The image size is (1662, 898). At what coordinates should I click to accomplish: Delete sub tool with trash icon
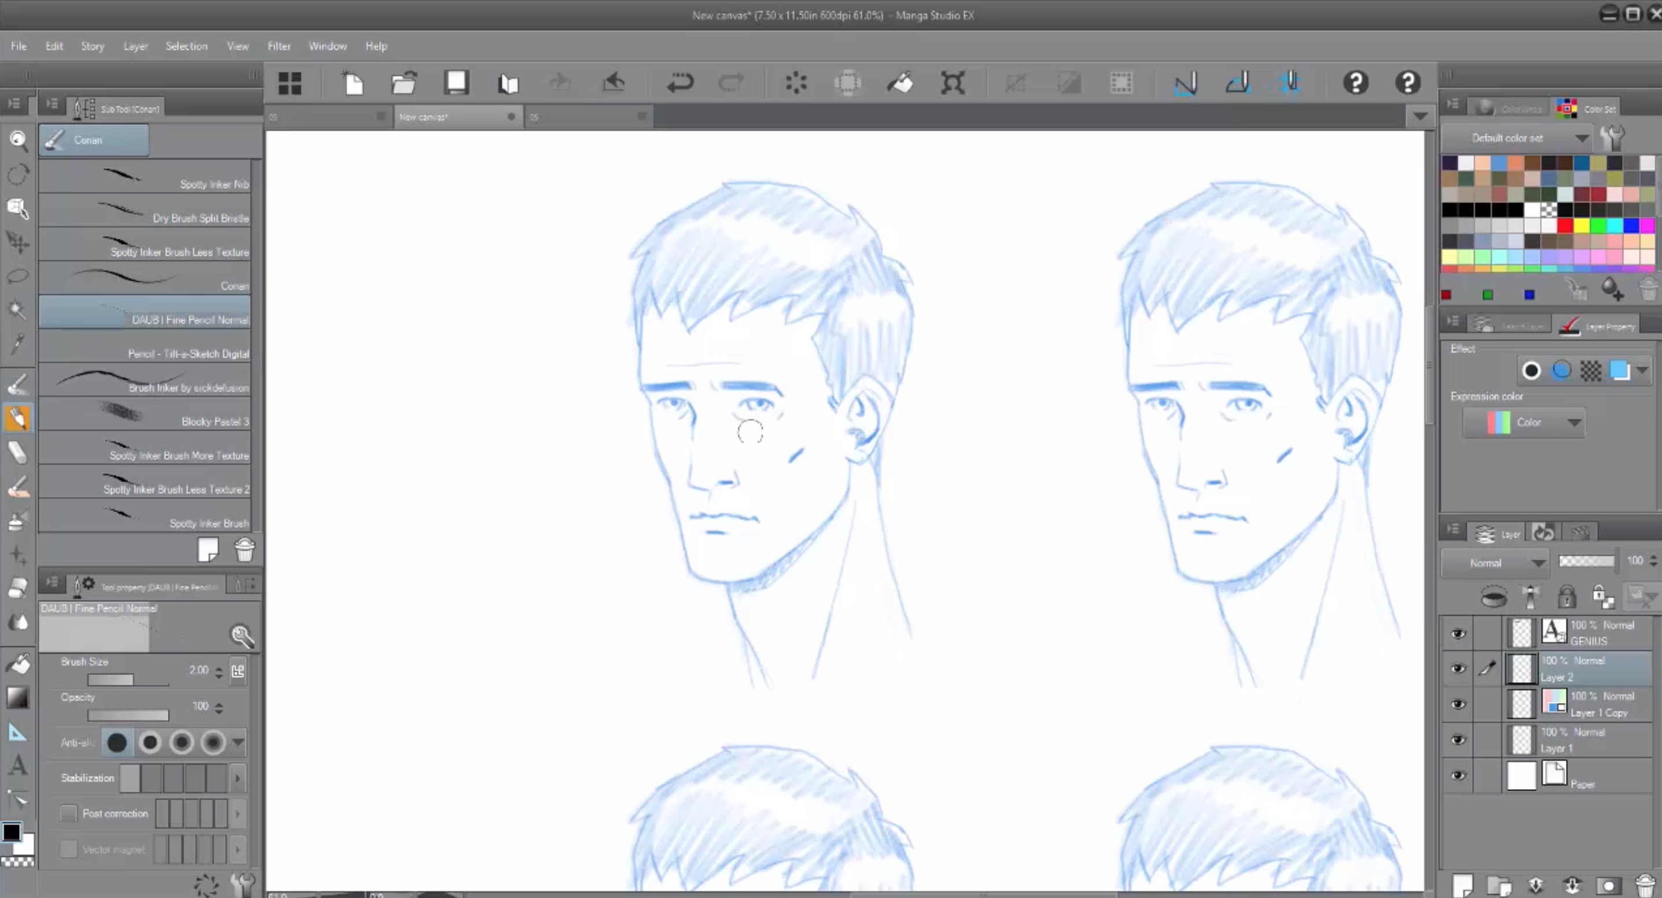pos(245,550)
